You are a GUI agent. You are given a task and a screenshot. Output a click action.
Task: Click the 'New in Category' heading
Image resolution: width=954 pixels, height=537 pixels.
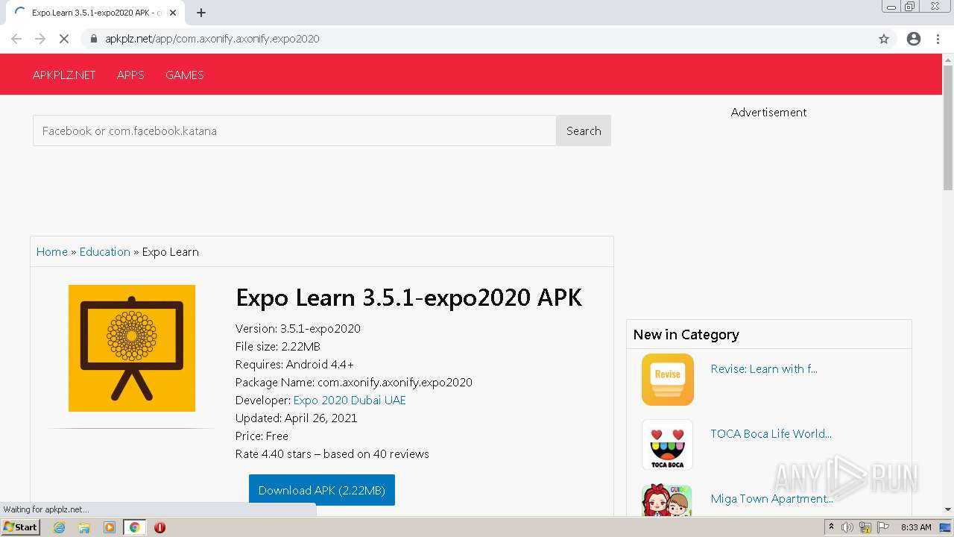(x=686, y=334)
